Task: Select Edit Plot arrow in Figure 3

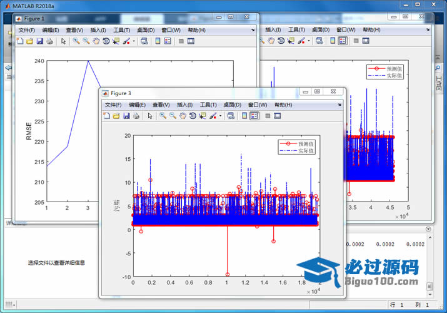Action: (150, 116)
